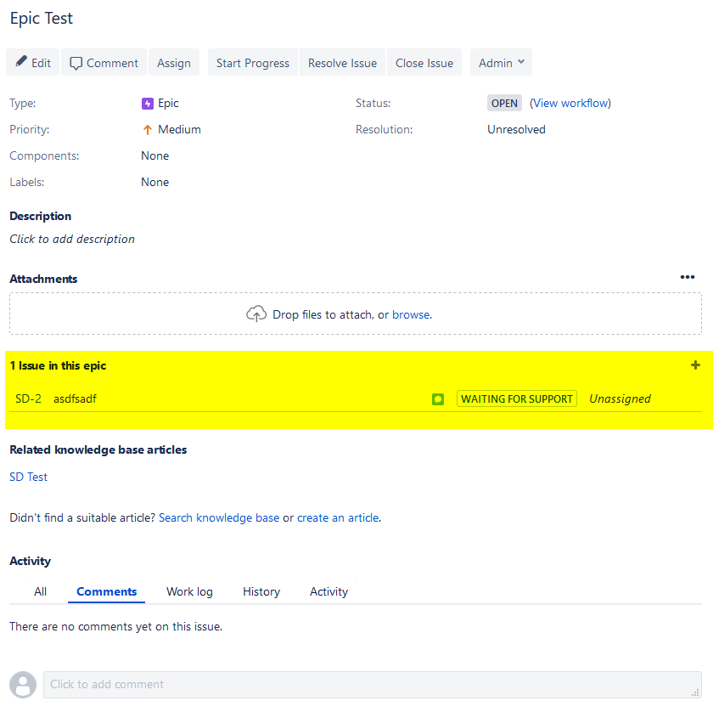Click the cloud upload icon in the drop zone
The image size is (713, 712).
(256, 314)
